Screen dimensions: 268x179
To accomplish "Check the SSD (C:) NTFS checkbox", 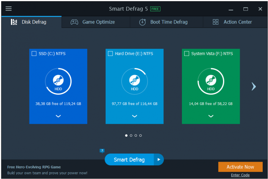I will [x=34, y=54].
